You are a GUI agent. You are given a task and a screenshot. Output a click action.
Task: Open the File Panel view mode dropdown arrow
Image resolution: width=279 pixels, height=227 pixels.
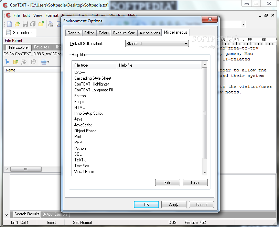(48, 62)
